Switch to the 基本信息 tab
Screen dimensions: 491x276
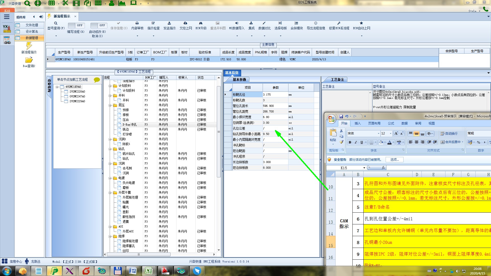232,73
